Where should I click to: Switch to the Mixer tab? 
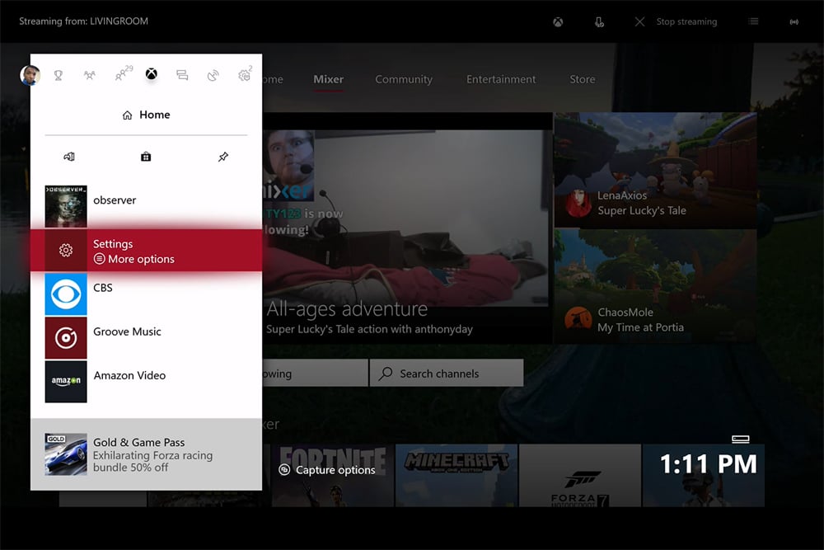[328, 79]
